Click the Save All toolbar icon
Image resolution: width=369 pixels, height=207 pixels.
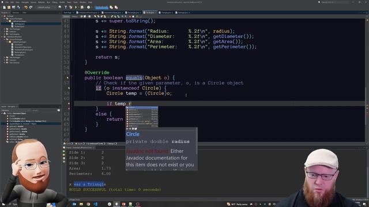click(18, 7)
